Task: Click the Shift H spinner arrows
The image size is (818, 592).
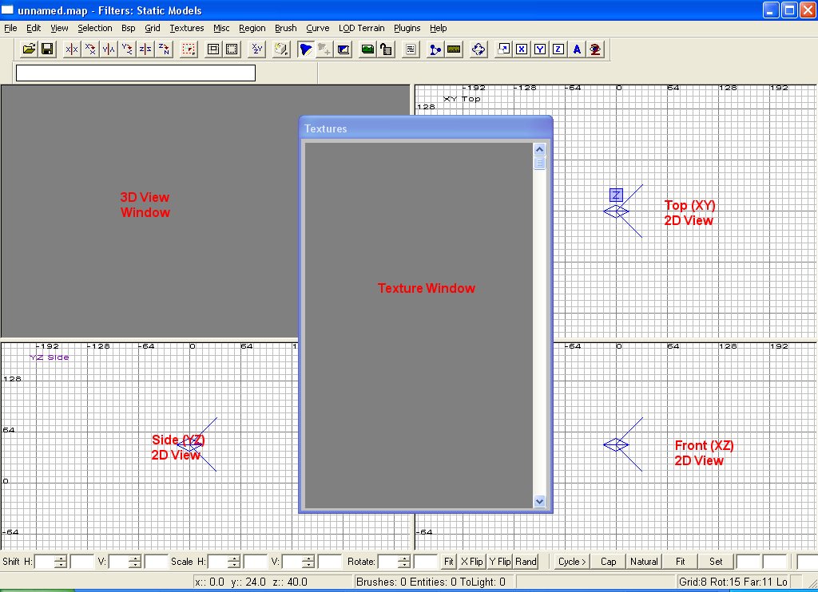Action: click(x=61, y=562)
